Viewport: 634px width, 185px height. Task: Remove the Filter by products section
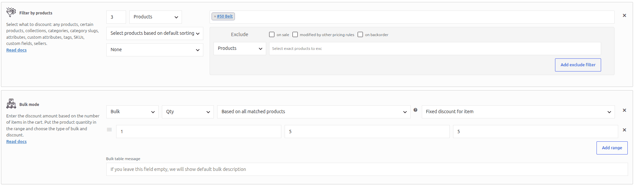coord(624,15)
